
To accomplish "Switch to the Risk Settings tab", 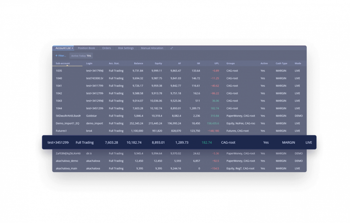I will 126,48.
